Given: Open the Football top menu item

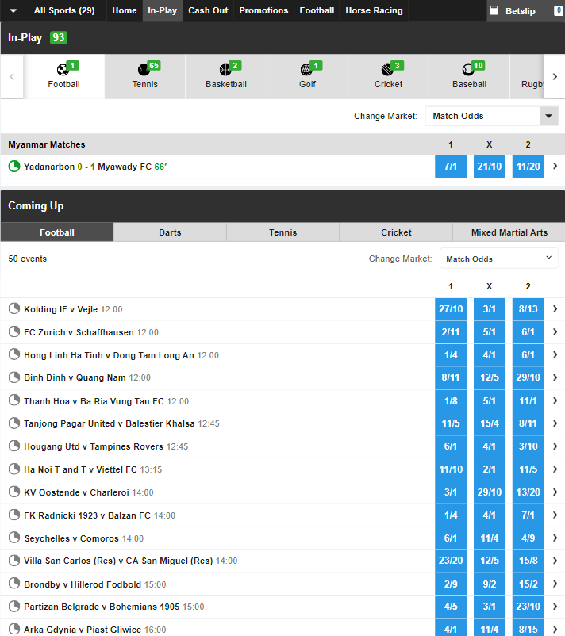Looking at the screenshot, I should (317, 10).
